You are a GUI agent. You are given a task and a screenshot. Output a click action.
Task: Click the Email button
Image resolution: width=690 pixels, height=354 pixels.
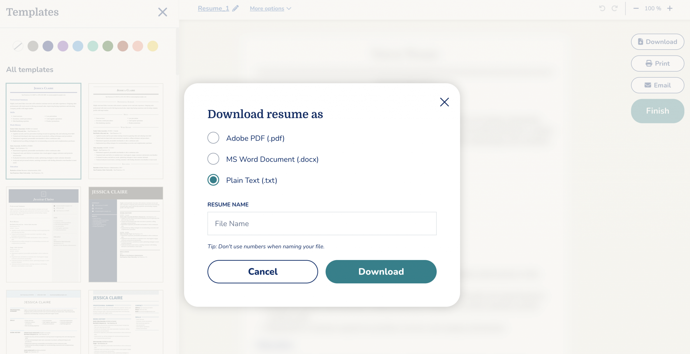pos(657,85)
